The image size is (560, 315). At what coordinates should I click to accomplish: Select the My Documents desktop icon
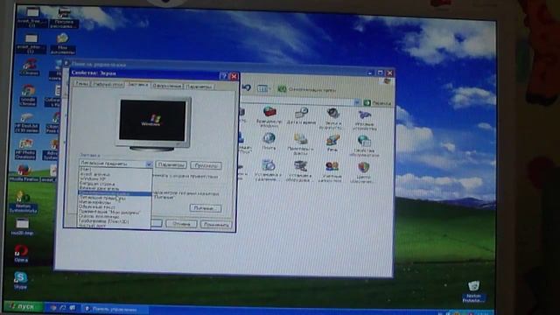(62, 44)
